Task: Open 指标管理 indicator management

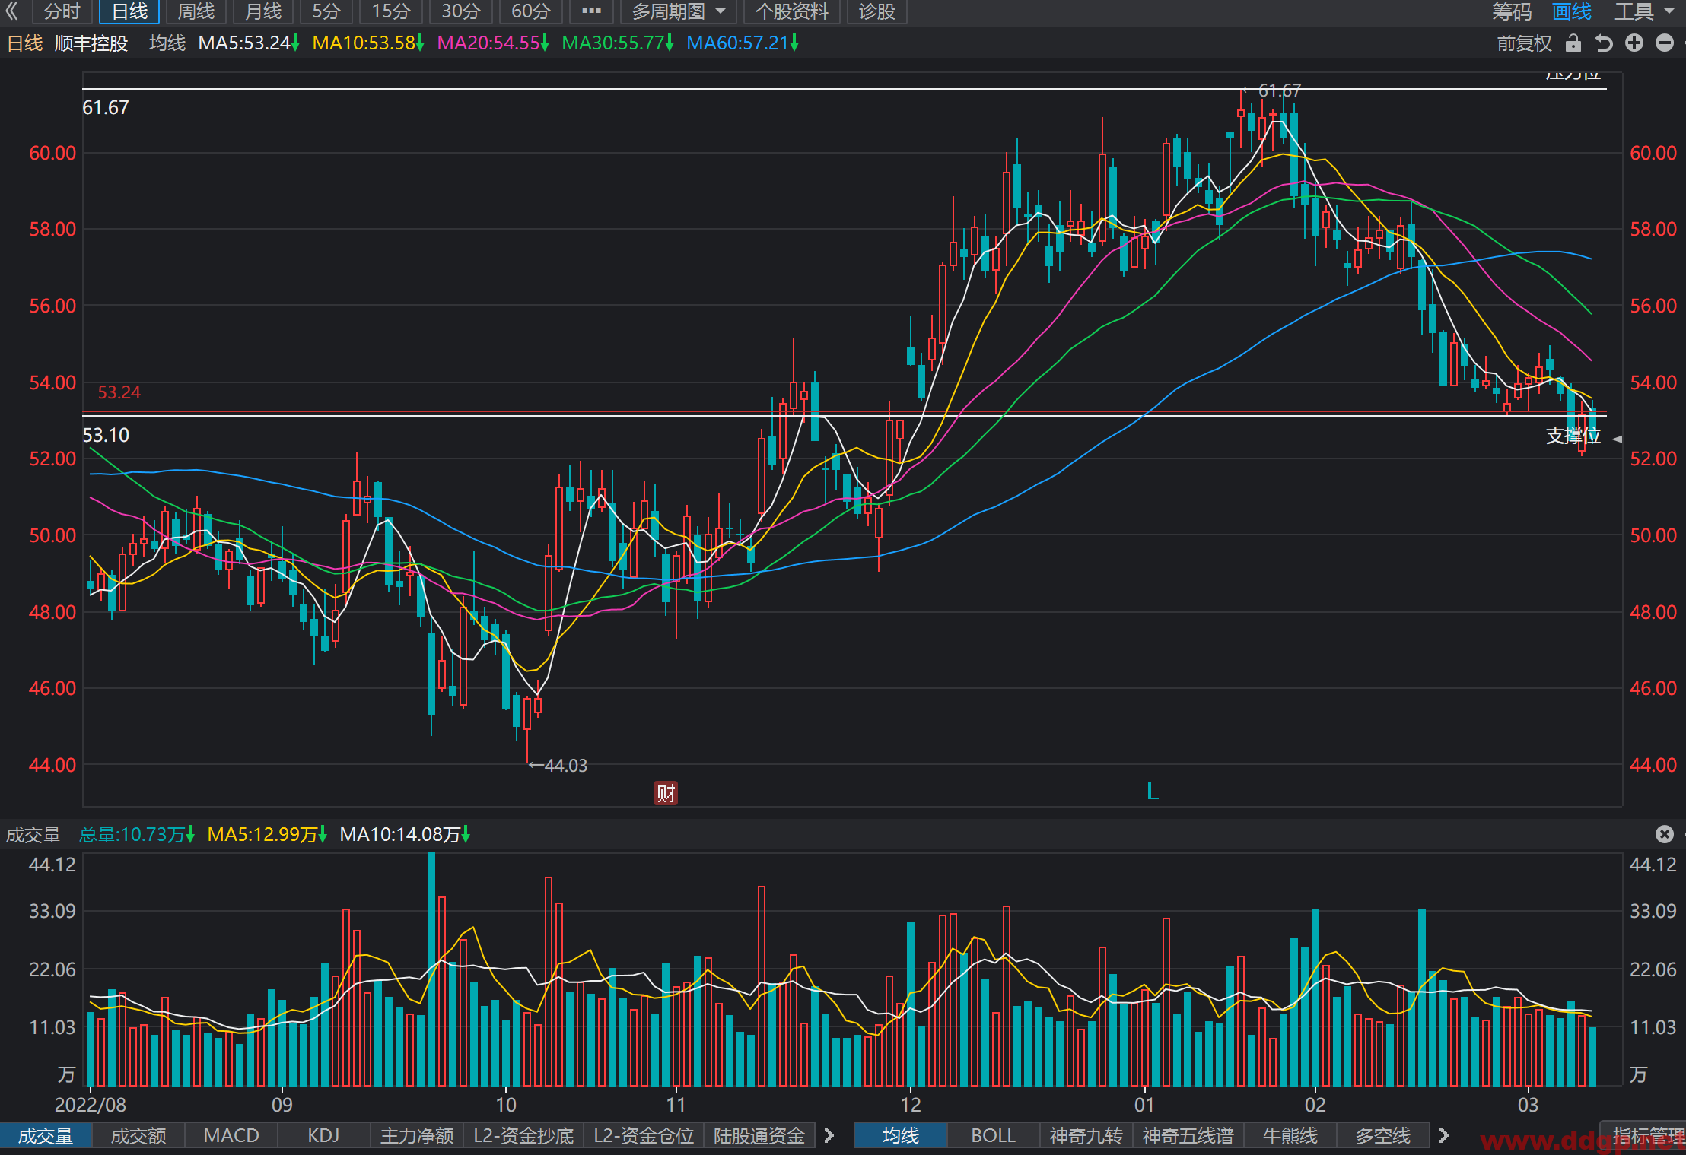Action: coord(1645,1136)
